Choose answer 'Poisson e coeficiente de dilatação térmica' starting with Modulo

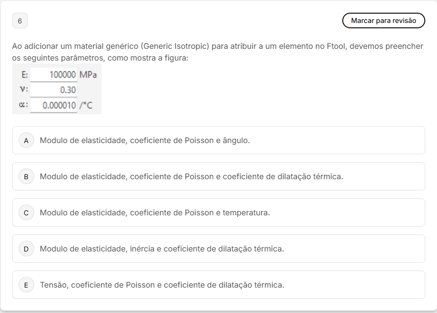pos(191,176)
